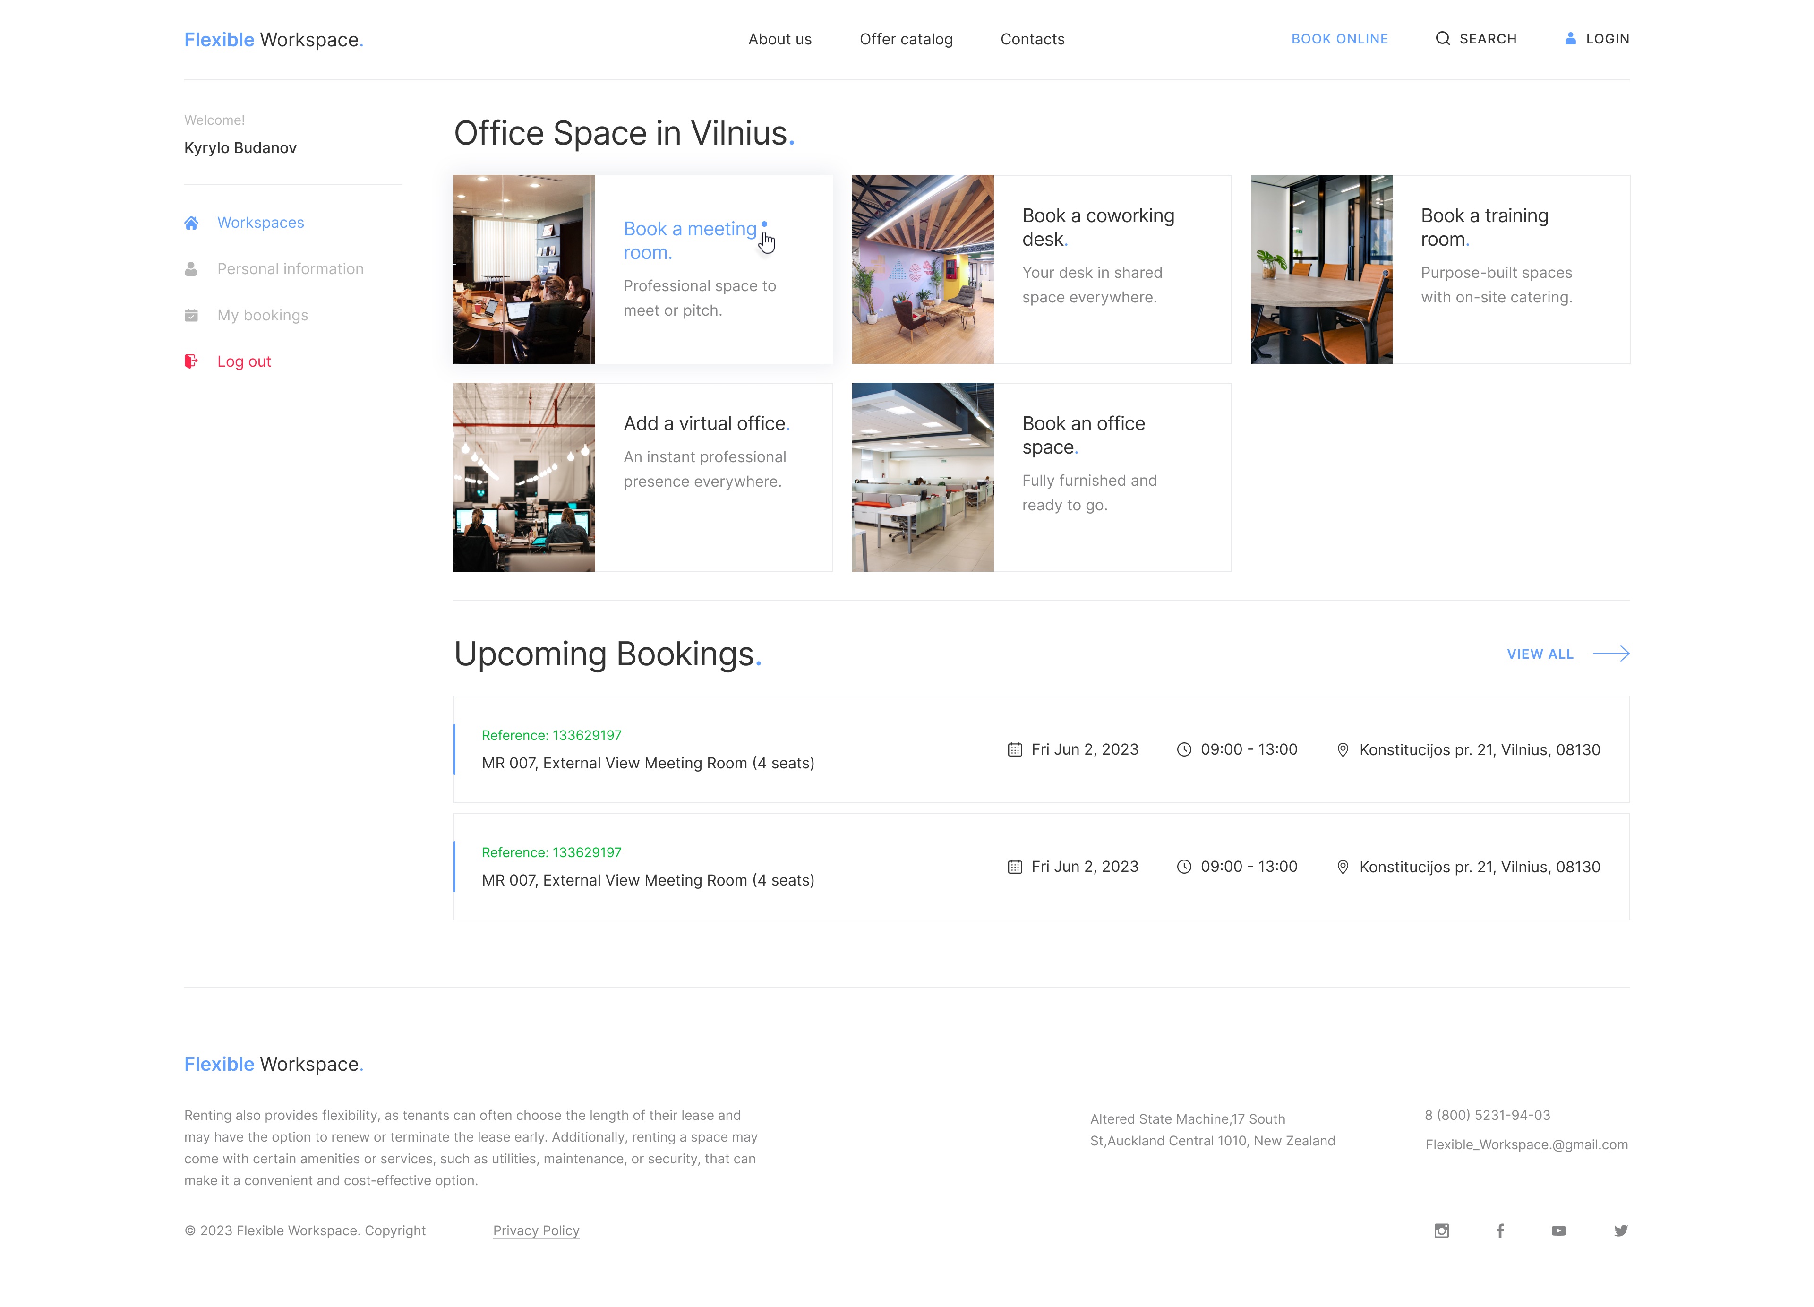
Task: Click the Log out icon in sidebar
Action: (191, 361)
